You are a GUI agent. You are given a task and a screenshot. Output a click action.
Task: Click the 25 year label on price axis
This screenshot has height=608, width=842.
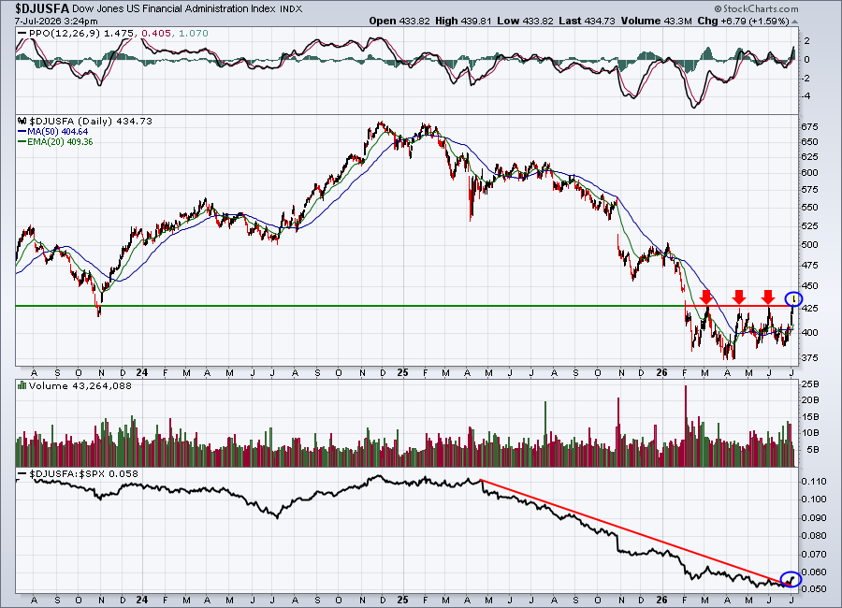[x=402, y=372]
